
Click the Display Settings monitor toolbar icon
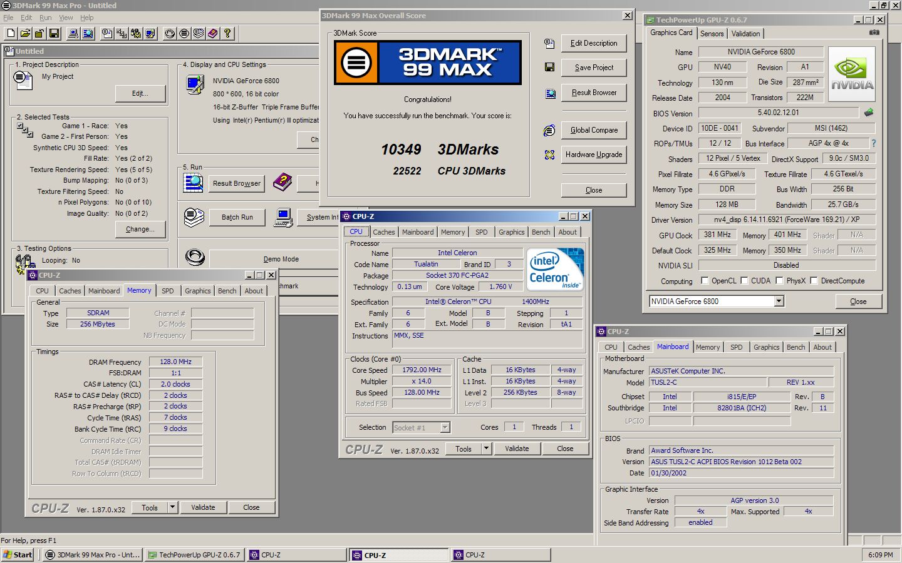pos(150,33)
